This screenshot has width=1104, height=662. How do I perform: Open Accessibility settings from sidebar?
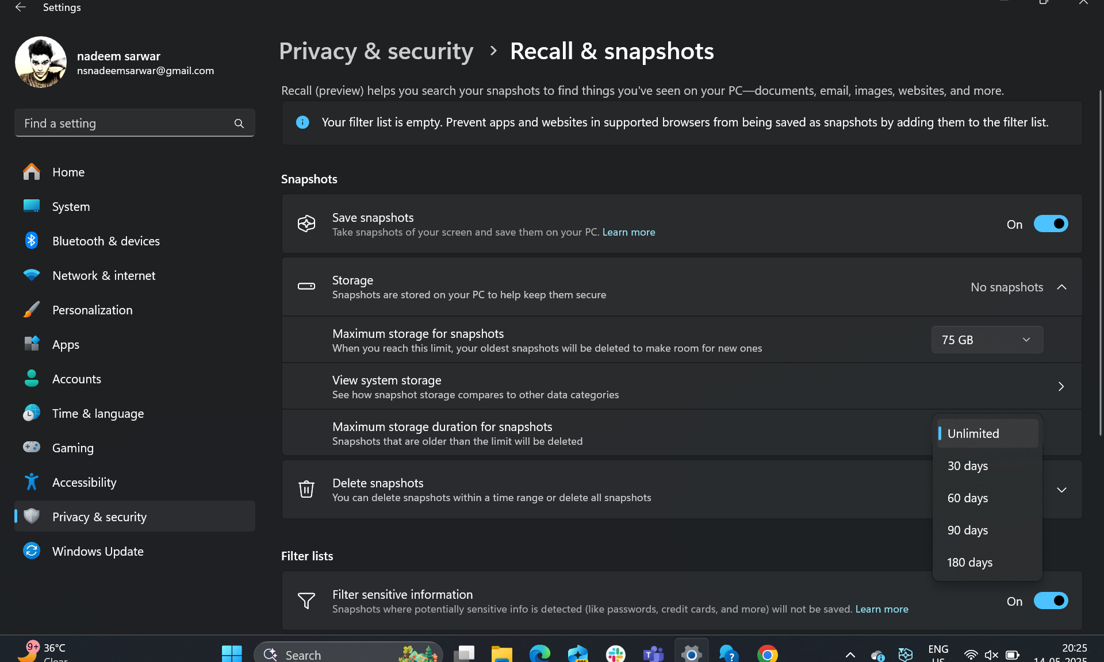pyautogui.click(x=84, y=482)
